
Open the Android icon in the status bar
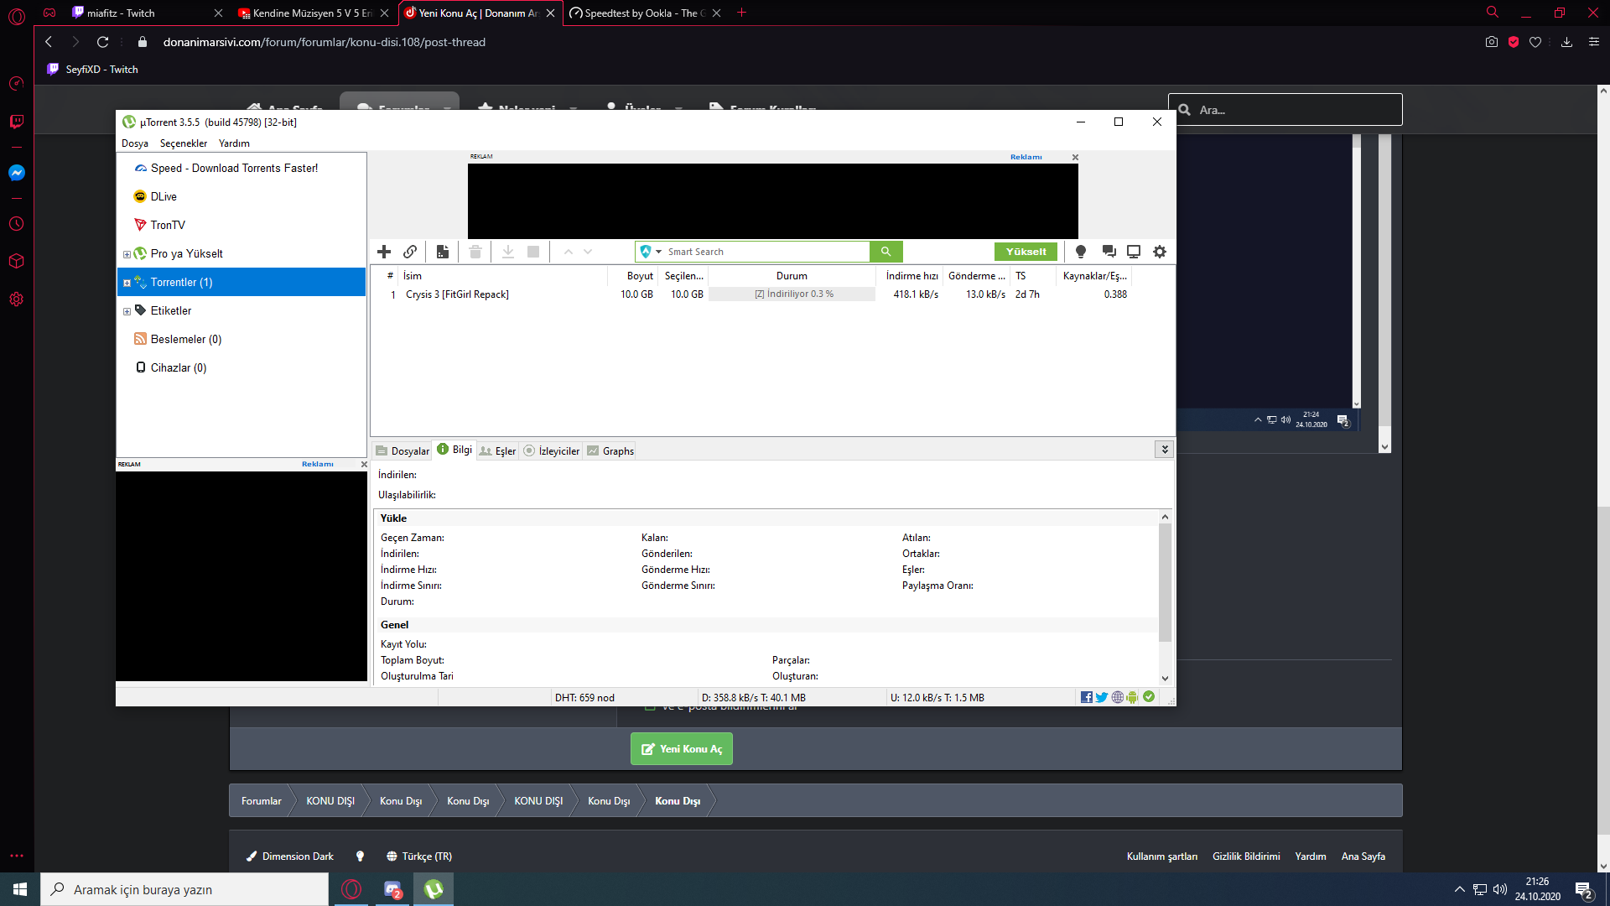click(1133, 697)
